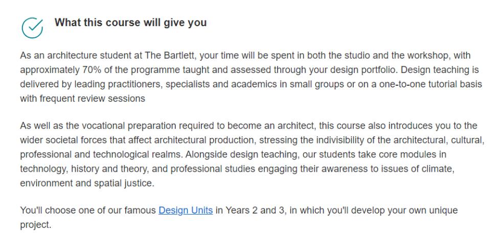Click the teal circled checkmark icon
Image resolution: width=500 pixels, height=237 pixels.
coord(32,28)
